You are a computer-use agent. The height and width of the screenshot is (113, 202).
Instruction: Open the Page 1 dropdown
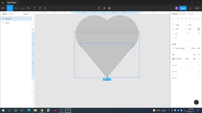point(26,14)
